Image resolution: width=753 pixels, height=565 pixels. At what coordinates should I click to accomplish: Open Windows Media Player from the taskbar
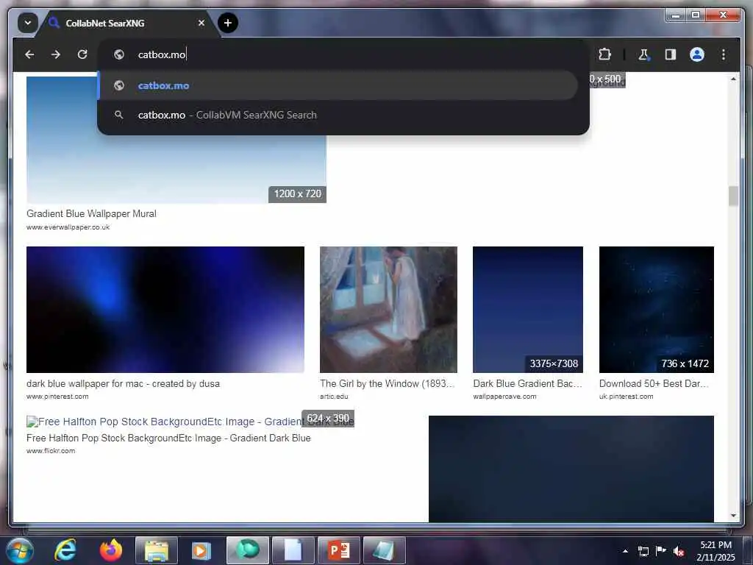pyautogui.click(x=201, y=550)
